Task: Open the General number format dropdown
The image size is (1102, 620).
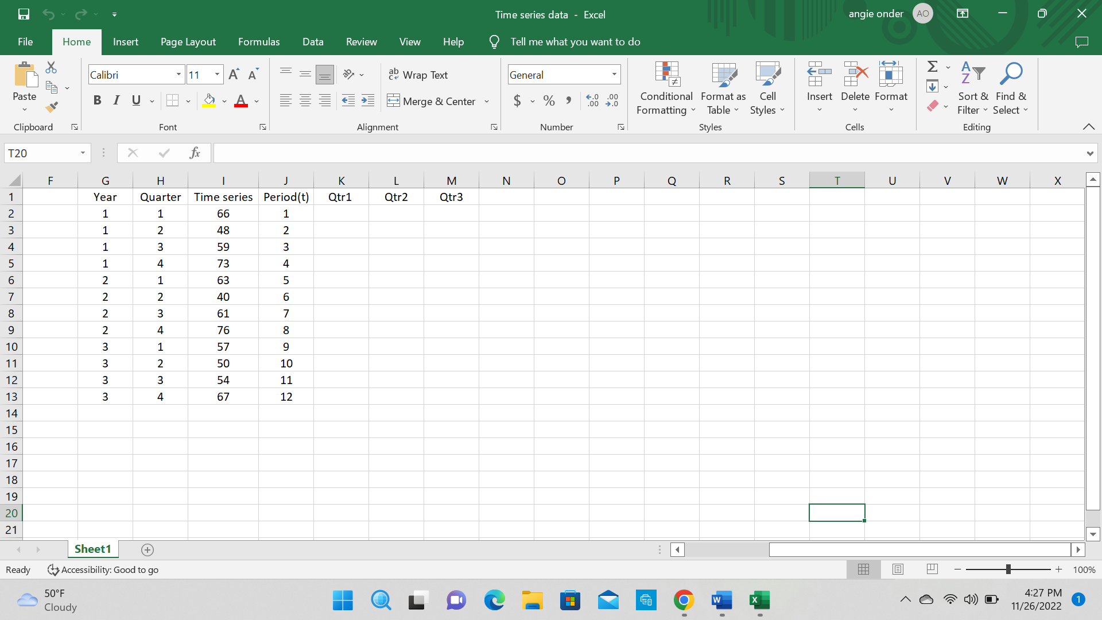Action: pyautogui.click(x=614, y=75)
